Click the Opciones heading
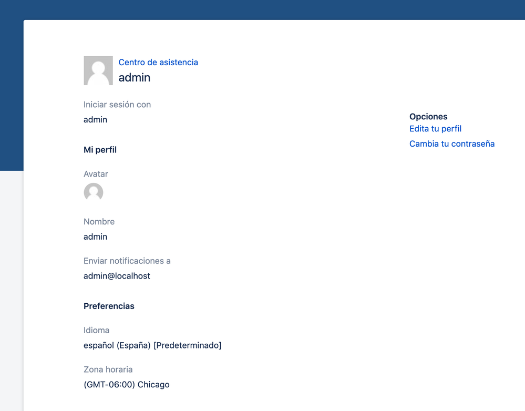Screen dimensions: 525x411 click(428, 117)
